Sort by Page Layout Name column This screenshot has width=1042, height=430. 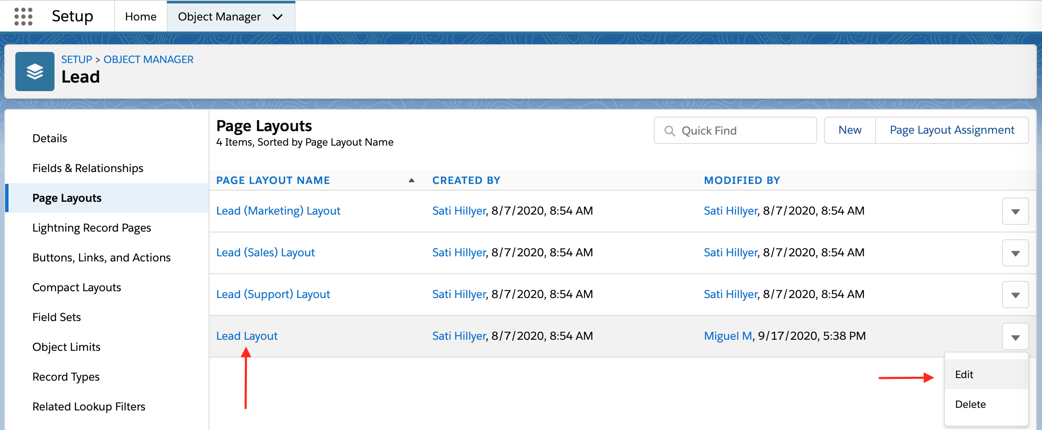[x=273, y=181]
